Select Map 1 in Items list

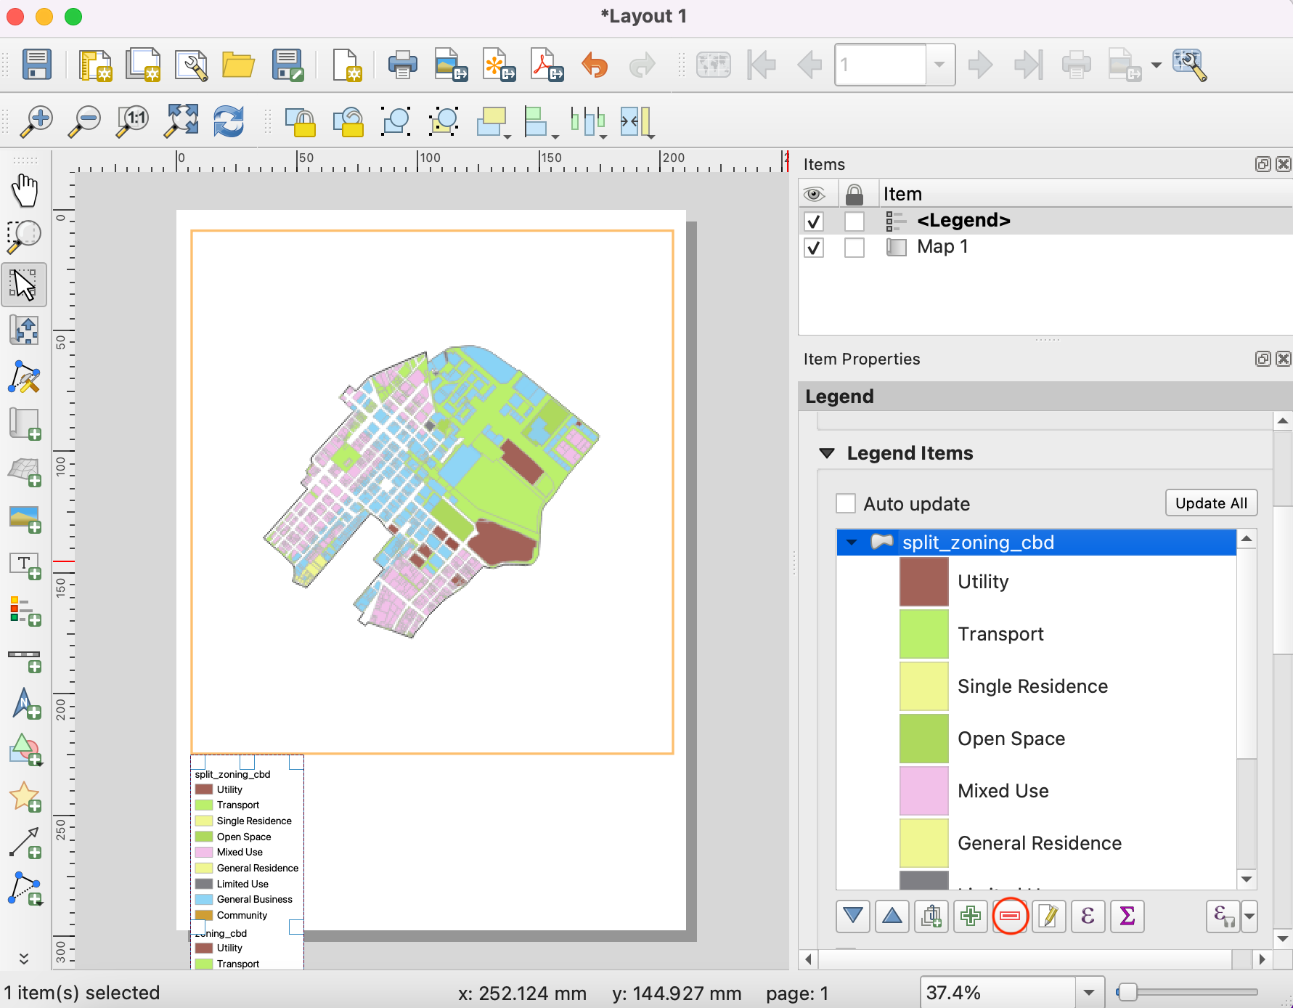[x=942, y=247]
